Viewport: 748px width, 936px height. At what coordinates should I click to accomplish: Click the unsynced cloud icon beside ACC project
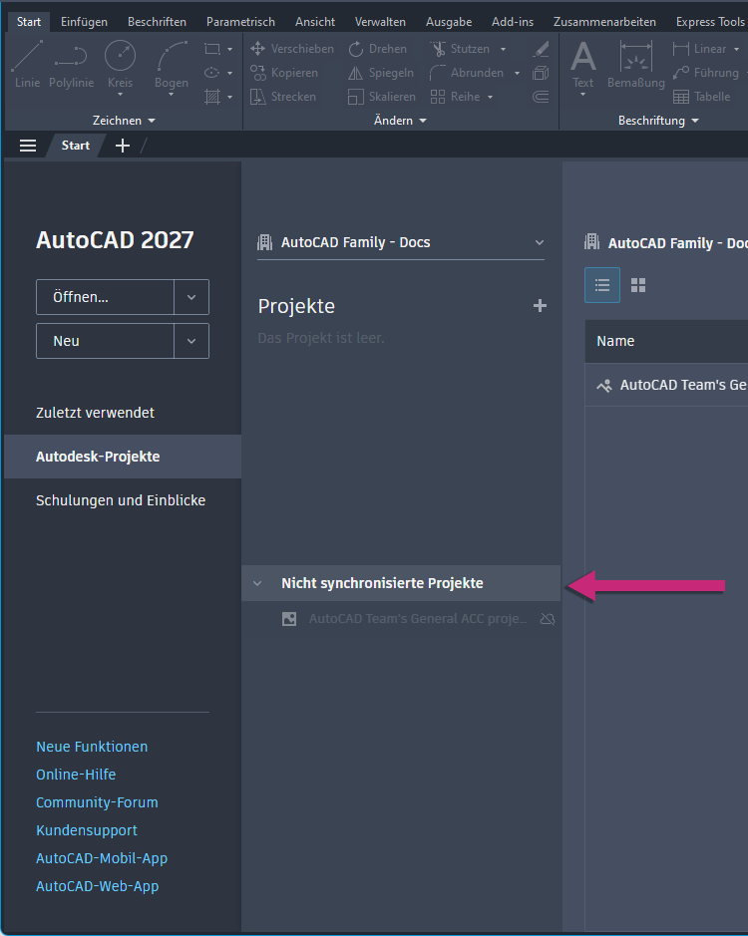coord(548,619)
